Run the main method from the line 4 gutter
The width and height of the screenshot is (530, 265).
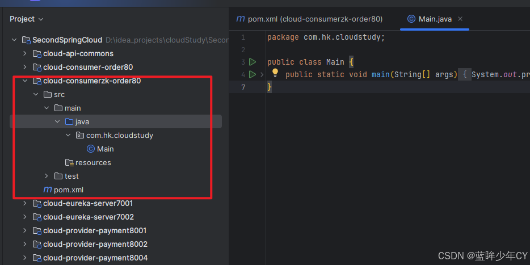[253, 74]
